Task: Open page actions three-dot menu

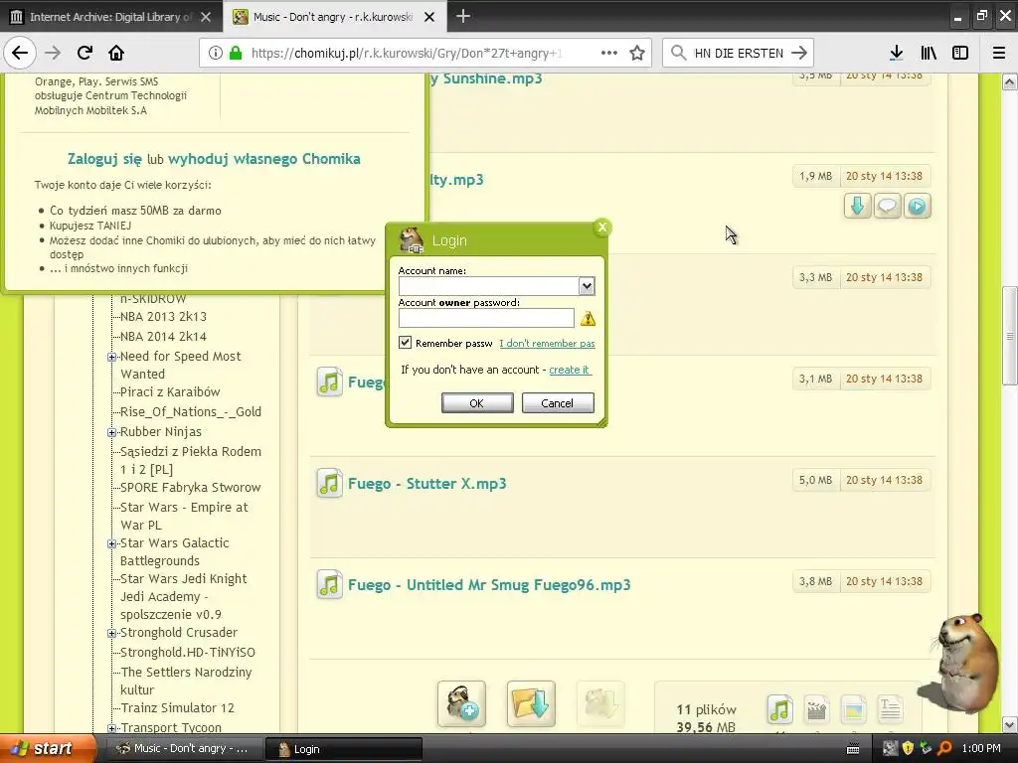Action: (x=609, y=53)
